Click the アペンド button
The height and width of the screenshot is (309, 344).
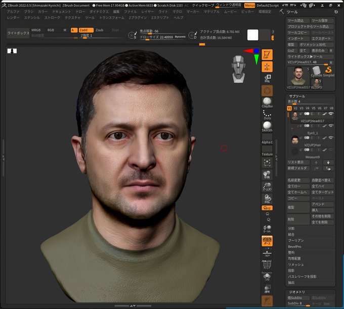click(x=322, y=204)
